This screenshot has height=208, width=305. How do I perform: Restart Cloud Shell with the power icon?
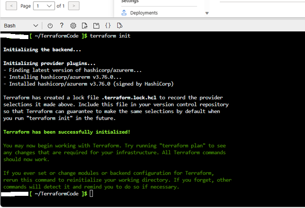[x=50, y=26]
